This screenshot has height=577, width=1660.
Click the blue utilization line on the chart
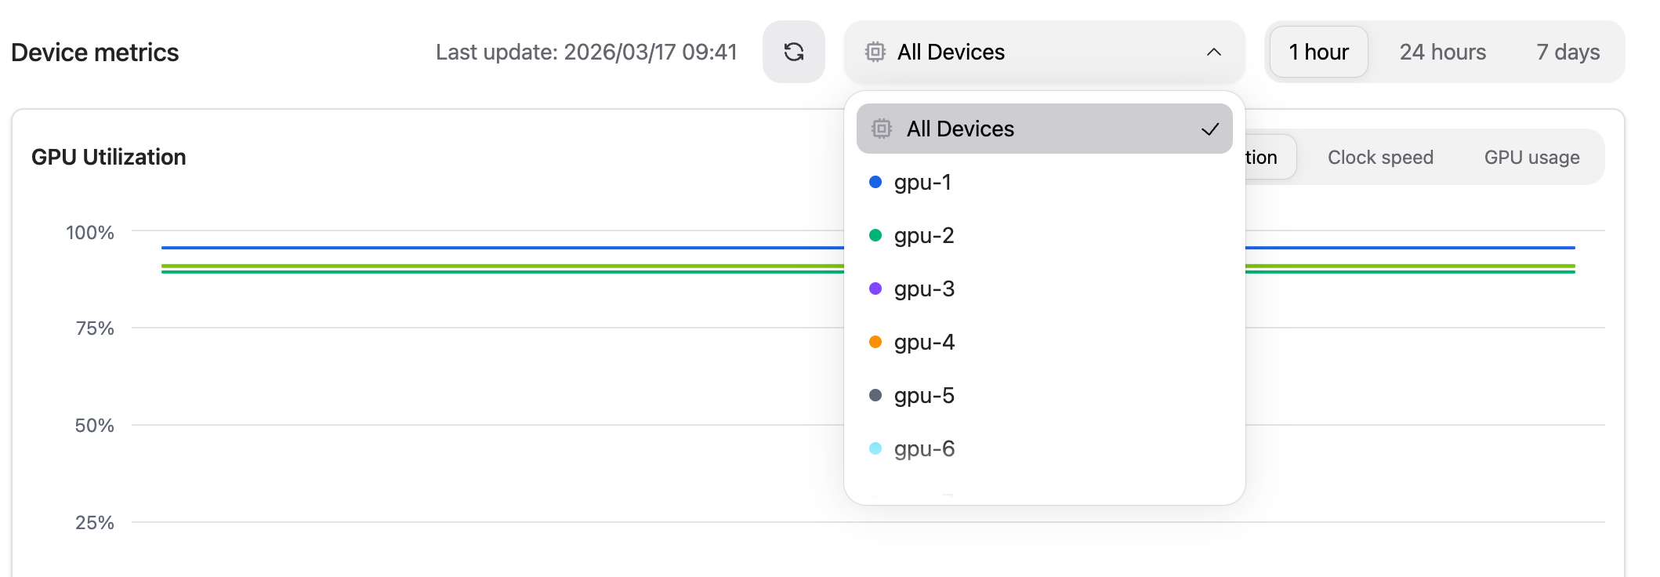click(470, 247)
